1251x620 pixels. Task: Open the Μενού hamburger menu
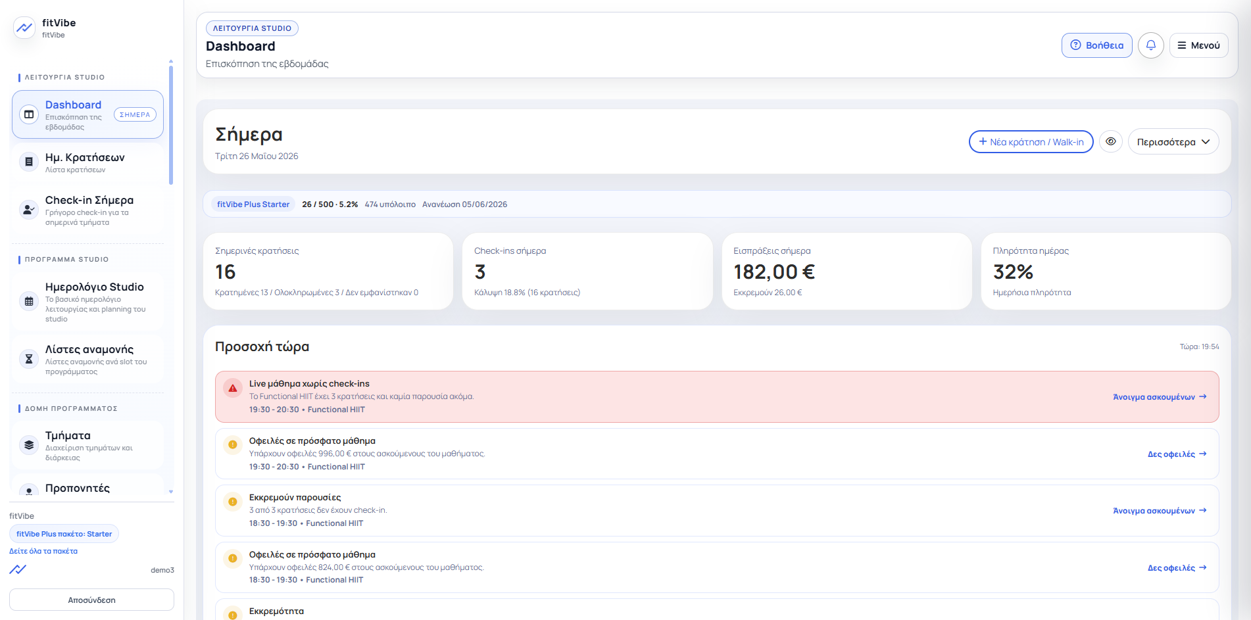1198,45
